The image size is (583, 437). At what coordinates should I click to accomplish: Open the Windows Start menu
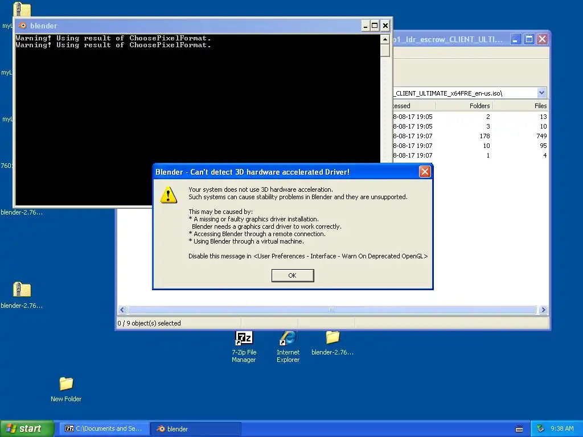click(x=27, y=428)
